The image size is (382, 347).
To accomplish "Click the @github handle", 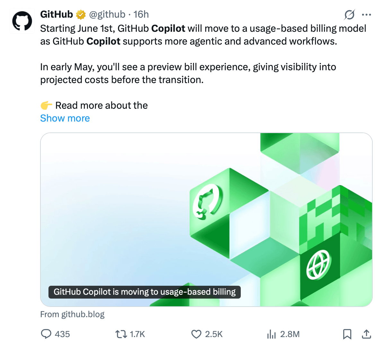I will point(107,14).
